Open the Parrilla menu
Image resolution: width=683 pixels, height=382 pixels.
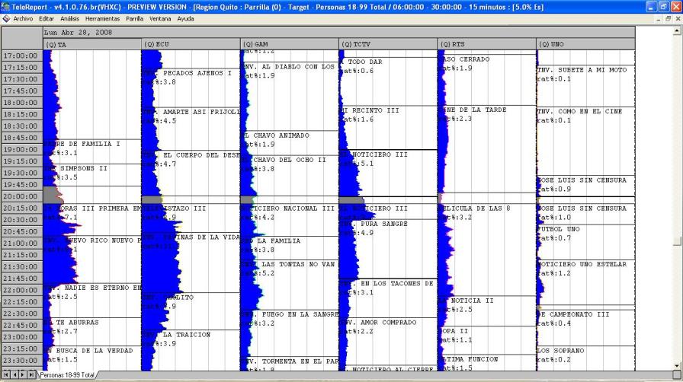tap(135, 19)
